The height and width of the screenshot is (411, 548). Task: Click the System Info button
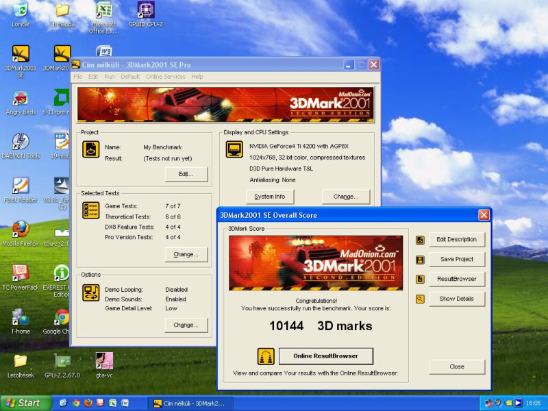[x=270, y=197]
